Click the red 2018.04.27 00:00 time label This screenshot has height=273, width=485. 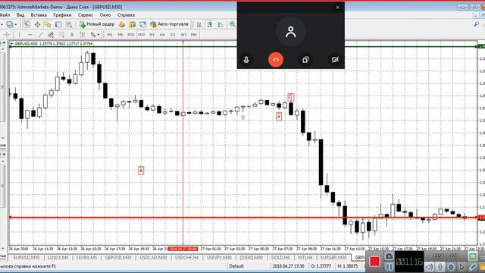point(183,249)
